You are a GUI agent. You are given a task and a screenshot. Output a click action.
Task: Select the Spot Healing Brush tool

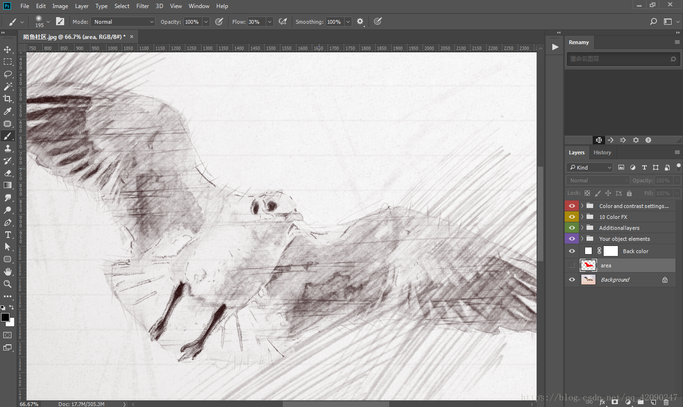tap(8, 124)
